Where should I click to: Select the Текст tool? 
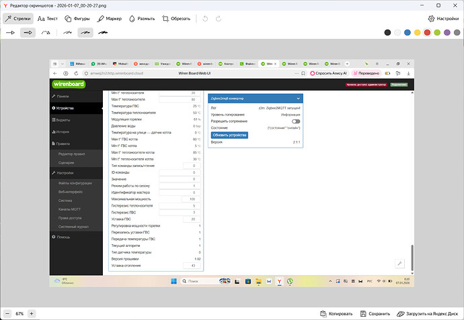click(x=47, y=19)
